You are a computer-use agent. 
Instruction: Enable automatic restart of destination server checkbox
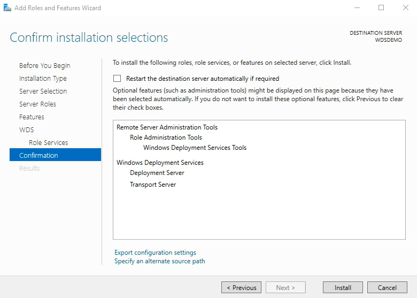coord(117,78)
